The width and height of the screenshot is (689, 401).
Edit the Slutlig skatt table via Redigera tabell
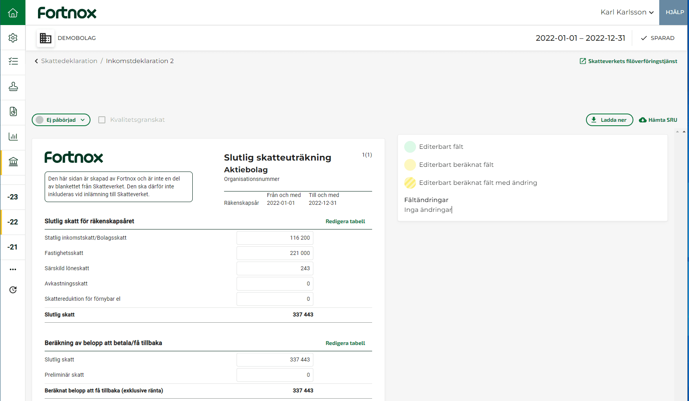tap(345, 221)
